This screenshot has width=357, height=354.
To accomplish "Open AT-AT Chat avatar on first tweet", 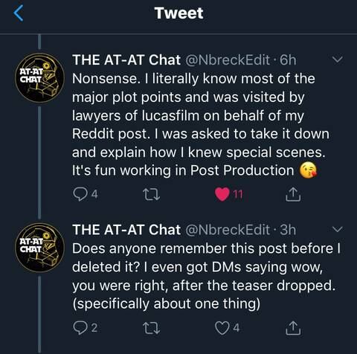I will pos(39,78).
